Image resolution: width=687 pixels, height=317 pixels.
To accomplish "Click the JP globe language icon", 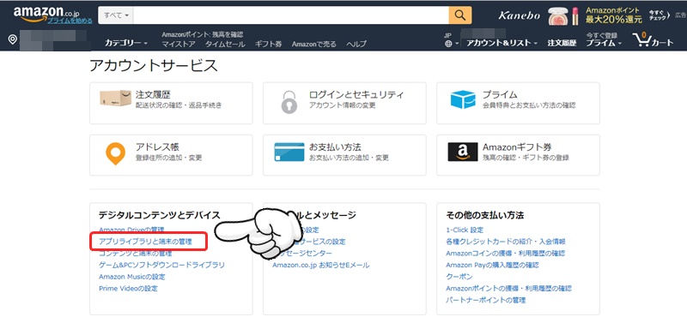I will 448,44.
